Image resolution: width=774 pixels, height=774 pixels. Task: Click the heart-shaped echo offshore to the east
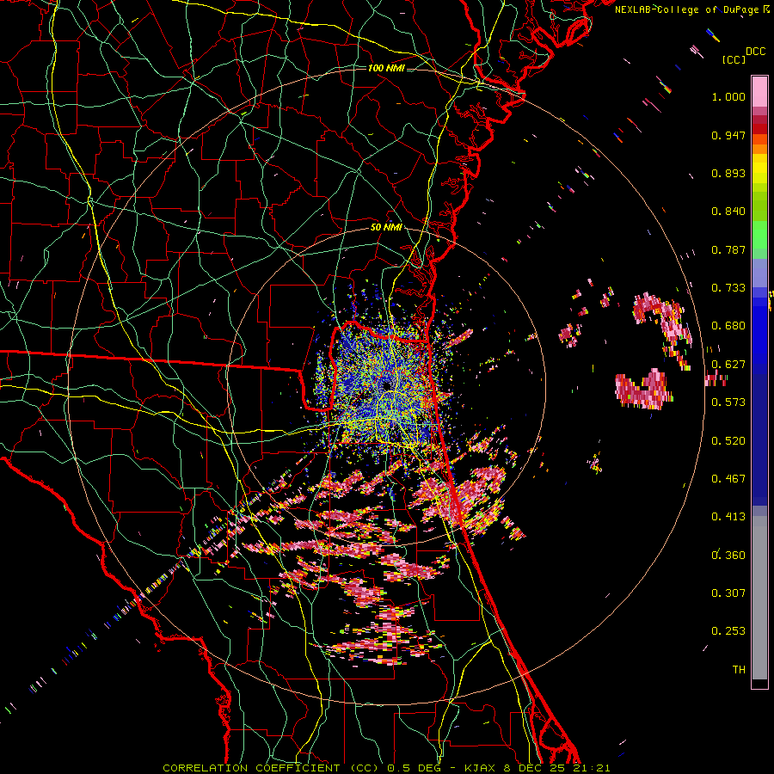click(643, 389)
